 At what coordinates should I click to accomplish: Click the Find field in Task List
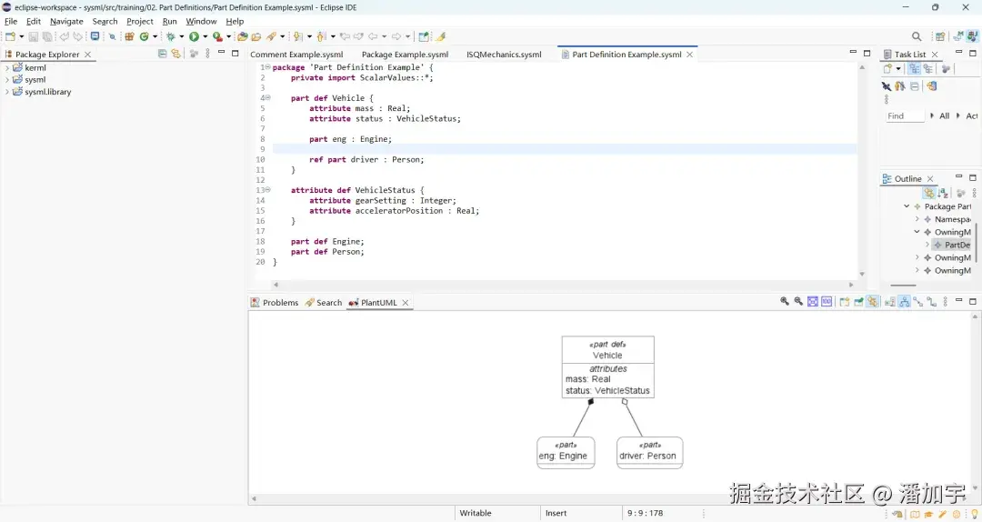point(904,116)
